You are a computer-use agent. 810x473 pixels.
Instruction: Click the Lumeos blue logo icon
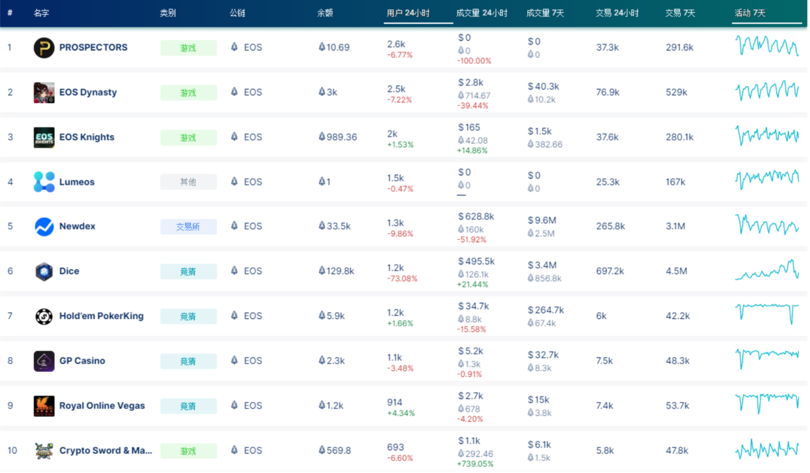[44, 182]
